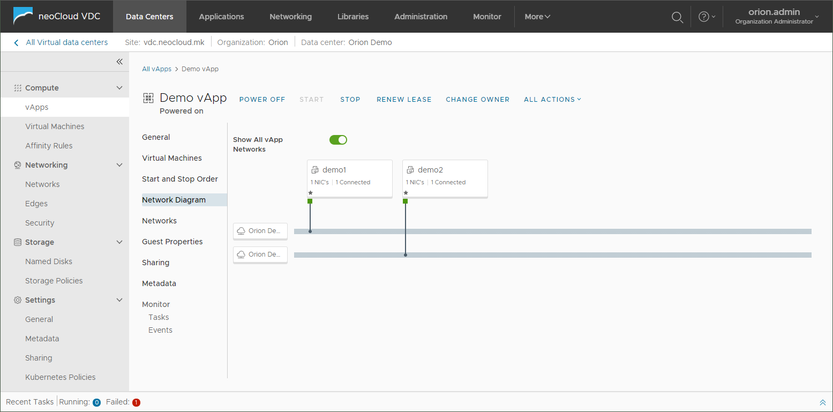Image resolution: width=833 pixels, height=412 pixels.
Task: Click the Settings gear icon
Action: click(x=18, y=300)
